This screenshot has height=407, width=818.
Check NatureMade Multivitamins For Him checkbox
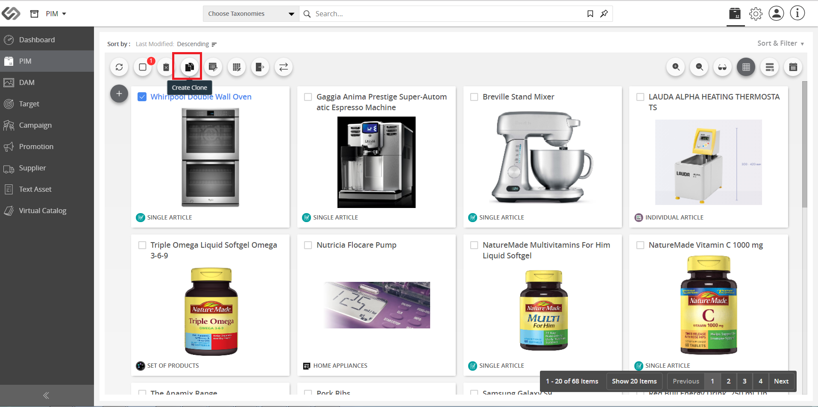(474, 245)
